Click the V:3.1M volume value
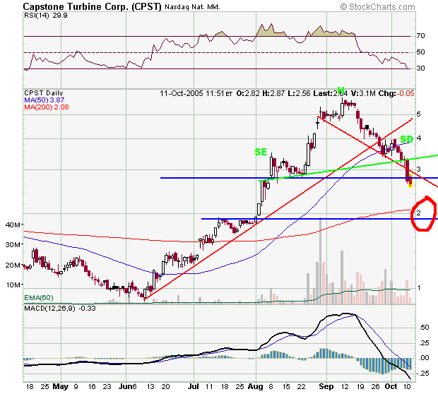 coord(363,93)
